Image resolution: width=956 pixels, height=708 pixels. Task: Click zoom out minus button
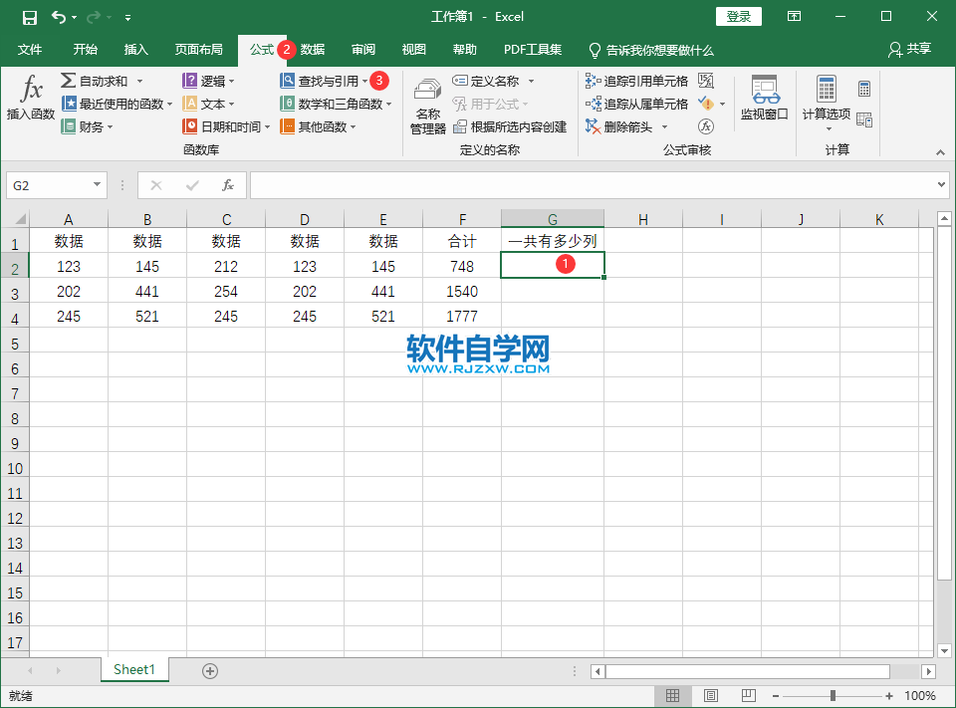(x=776, y=696)
